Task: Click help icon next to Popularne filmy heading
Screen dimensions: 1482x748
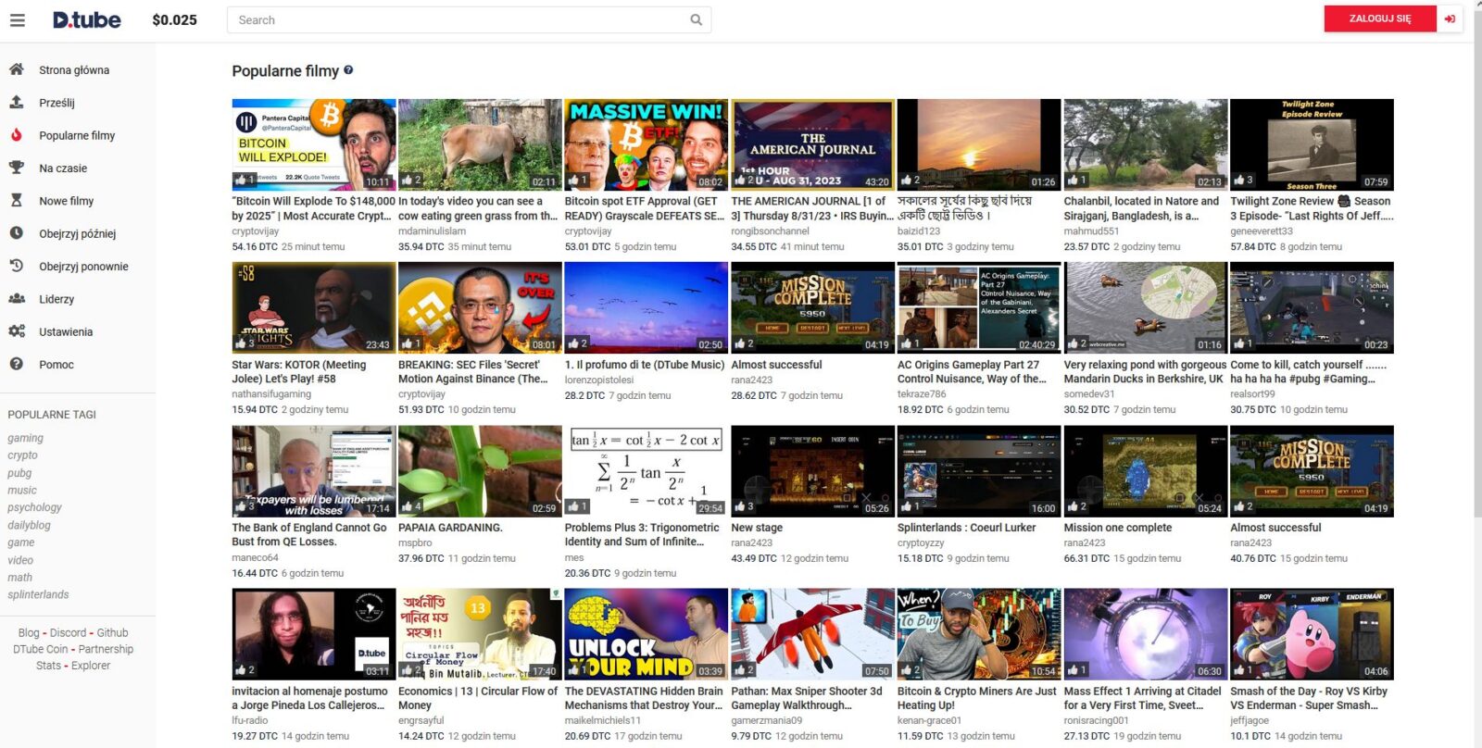Action: 348,69
